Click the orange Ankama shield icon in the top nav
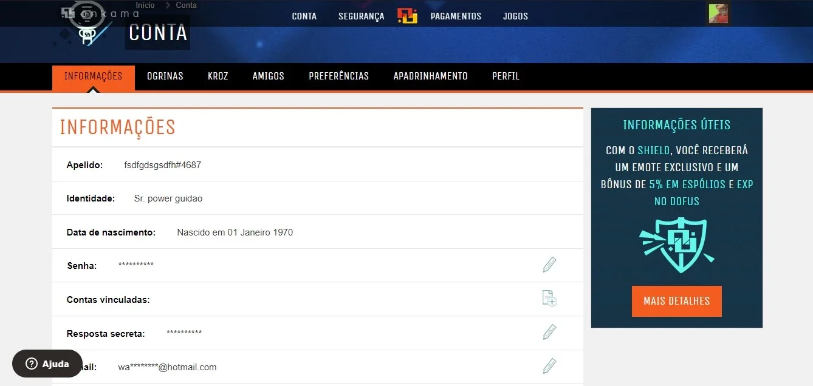The height and width of the screenshot is (386, 813). (407, 16)
